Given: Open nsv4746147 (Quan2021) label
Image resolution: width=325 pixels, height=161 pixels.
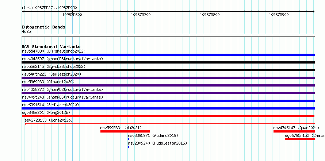Looking at the screenshot, I should pos(296,128).
